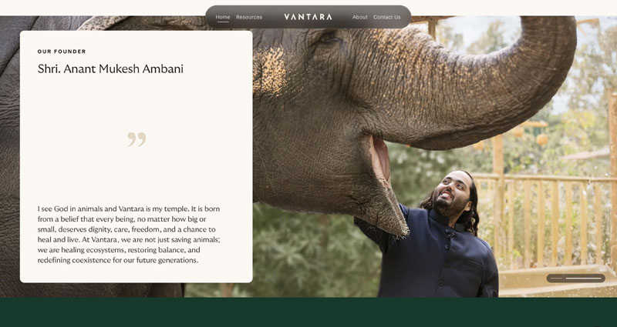Navigate to Contact Us
This screenshot has height=327, width=617.
tap(387, 17)
